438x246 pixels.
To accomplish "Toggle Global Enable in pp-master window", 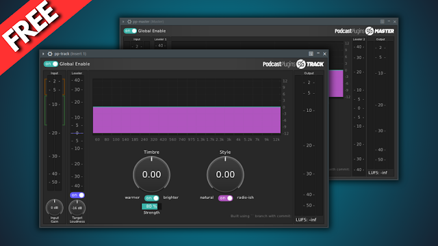I will [130, 31].
